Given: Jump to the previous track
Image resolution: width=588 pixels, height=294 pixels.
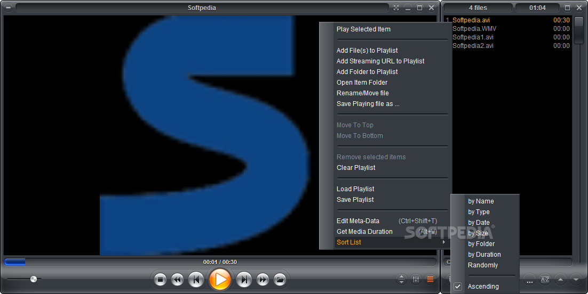Looking at the screenshot, I should pos(196,280).
